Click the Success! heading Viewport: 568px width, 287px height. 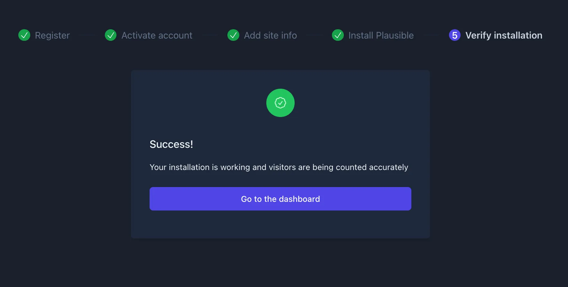click(171, 144)
